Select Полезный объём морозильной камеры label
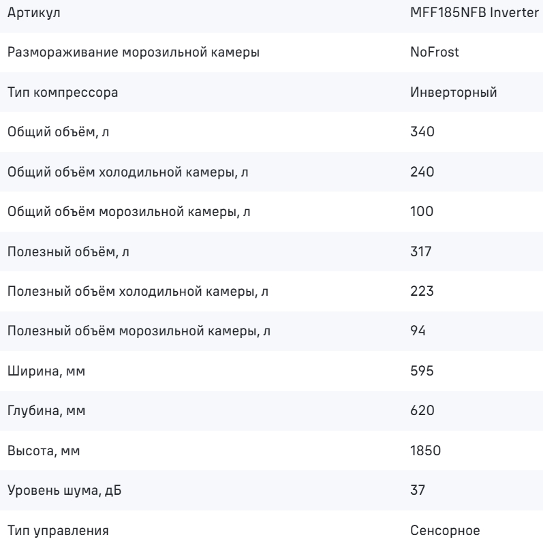 pos(139,331)
